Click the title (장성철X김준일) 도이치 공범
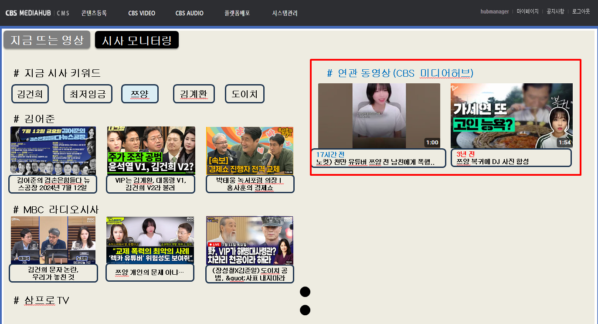The width and height of the screenshot is (598, 324). pyautogui.click(x=250, y=273)
